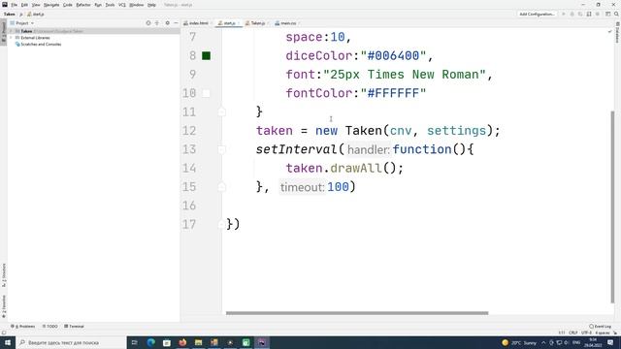Fold the setInterval block at line 13
This screenshot has width=621, height=349.
(x=222, y=149)
